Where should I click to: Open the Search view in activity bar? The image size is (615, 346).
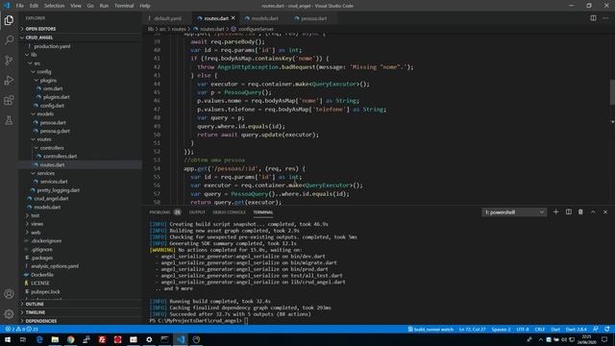point(9,40)
